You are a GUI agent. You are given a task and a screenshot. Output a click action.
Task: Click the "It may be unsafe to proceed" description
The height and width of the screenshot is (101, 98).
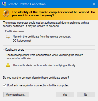(x=42, y=26)
